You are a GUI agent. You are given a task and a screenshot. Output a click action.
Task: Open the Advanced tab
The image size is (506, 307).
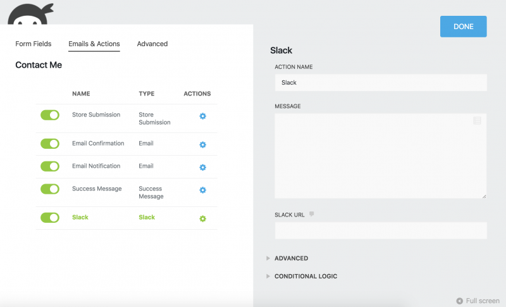click(152, 44)
